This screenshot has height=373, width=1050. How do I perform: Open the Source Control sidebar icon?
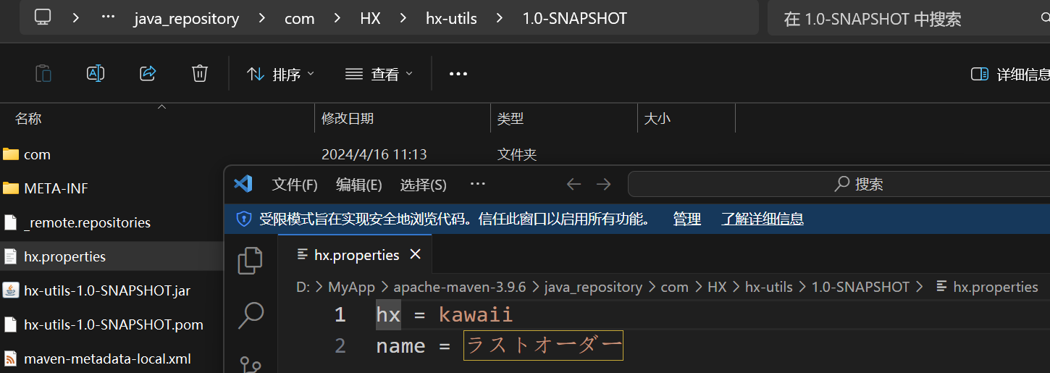250,364
